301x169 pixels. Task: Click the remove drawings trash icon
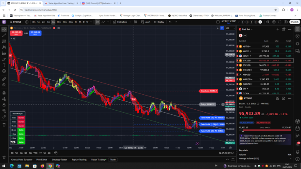(4, 125)
